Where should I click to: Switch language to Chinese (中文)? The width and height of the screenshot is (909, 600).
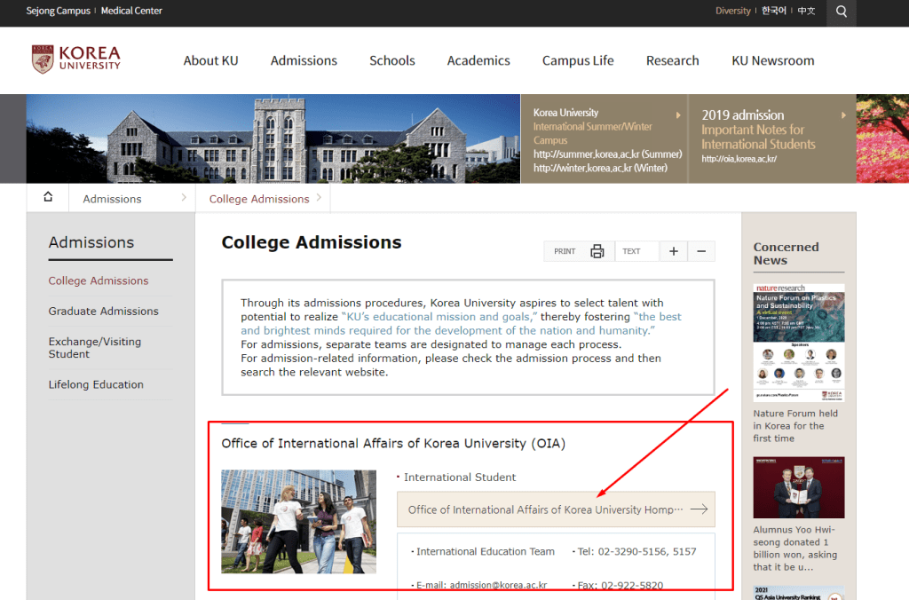point(806,11)
